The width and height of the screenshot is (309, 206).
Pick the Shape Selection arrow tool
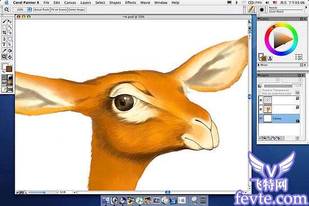[x=10, y=44]
